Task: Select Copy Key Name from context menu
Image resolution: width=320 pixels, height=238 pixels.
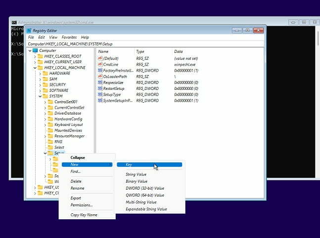Action: coord(84,215)
